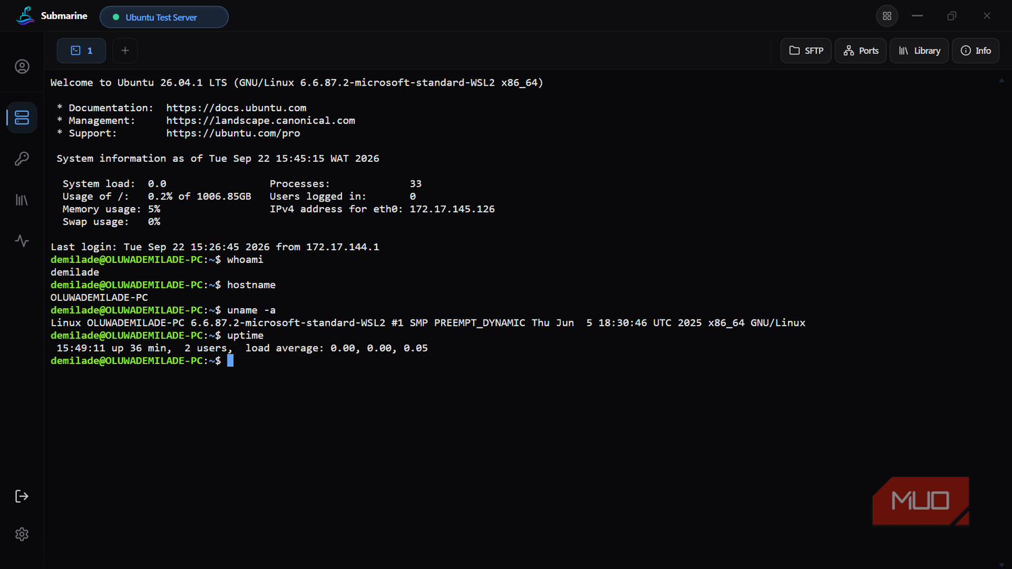Click the 'uptime' command text
The width and height of the screenshot is (1012, 569).
245,335
